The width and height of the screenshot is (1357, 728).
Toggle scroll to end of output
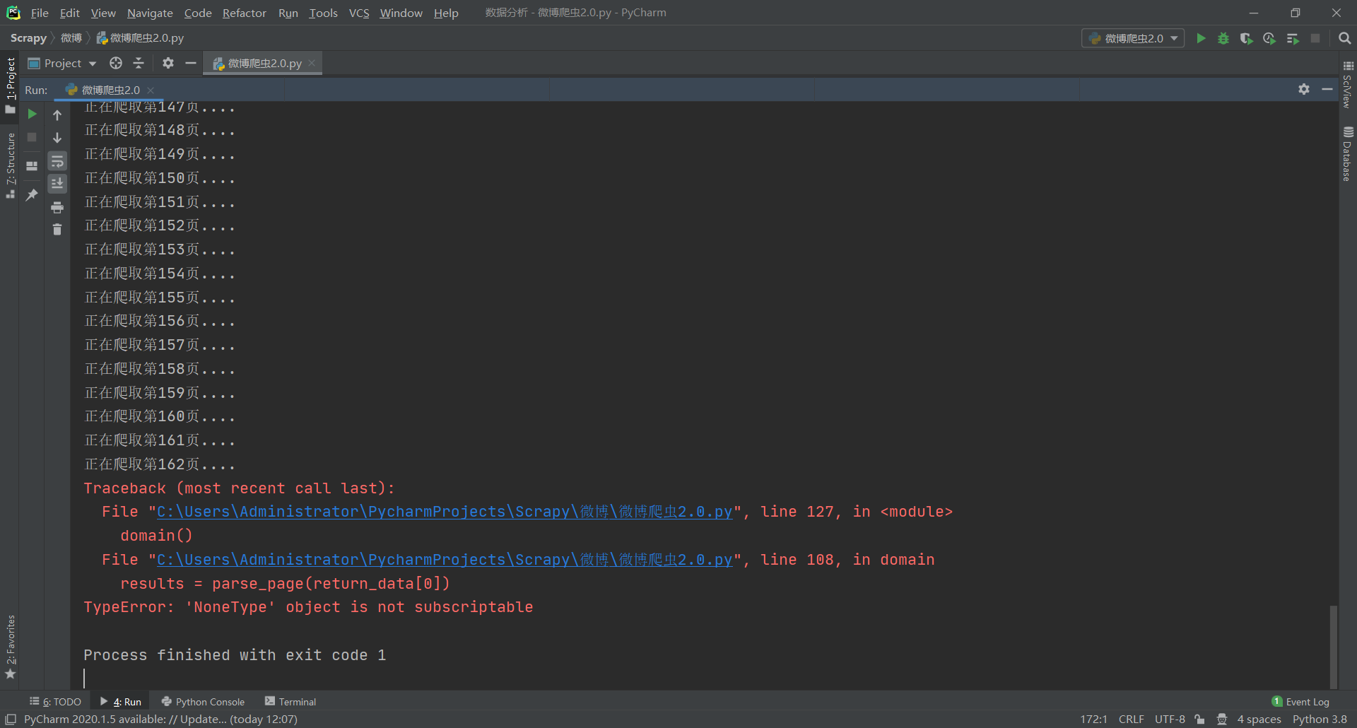click(x=57, y=184)
